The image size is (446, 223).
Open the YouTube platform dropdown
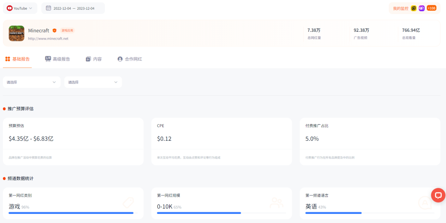point(20,8)
